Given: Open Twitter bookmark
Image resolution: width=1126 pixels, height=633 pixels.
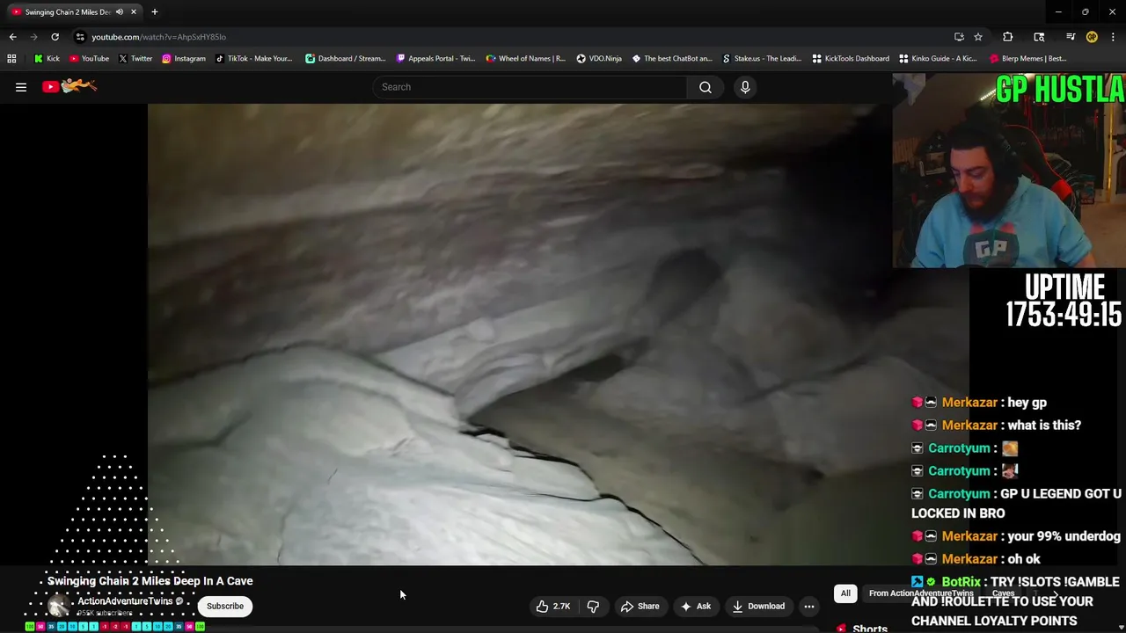Looking at the screenshot, I should (x=135, y=59).
